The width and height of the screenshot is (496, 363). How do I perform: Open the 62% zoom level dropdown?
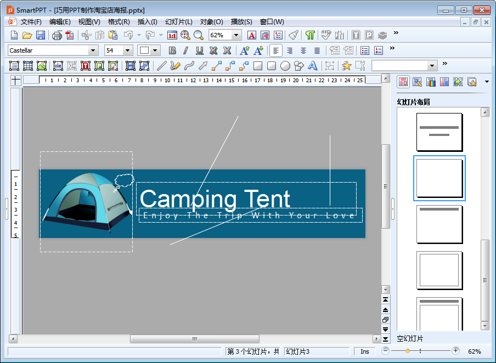coord(236,35)
